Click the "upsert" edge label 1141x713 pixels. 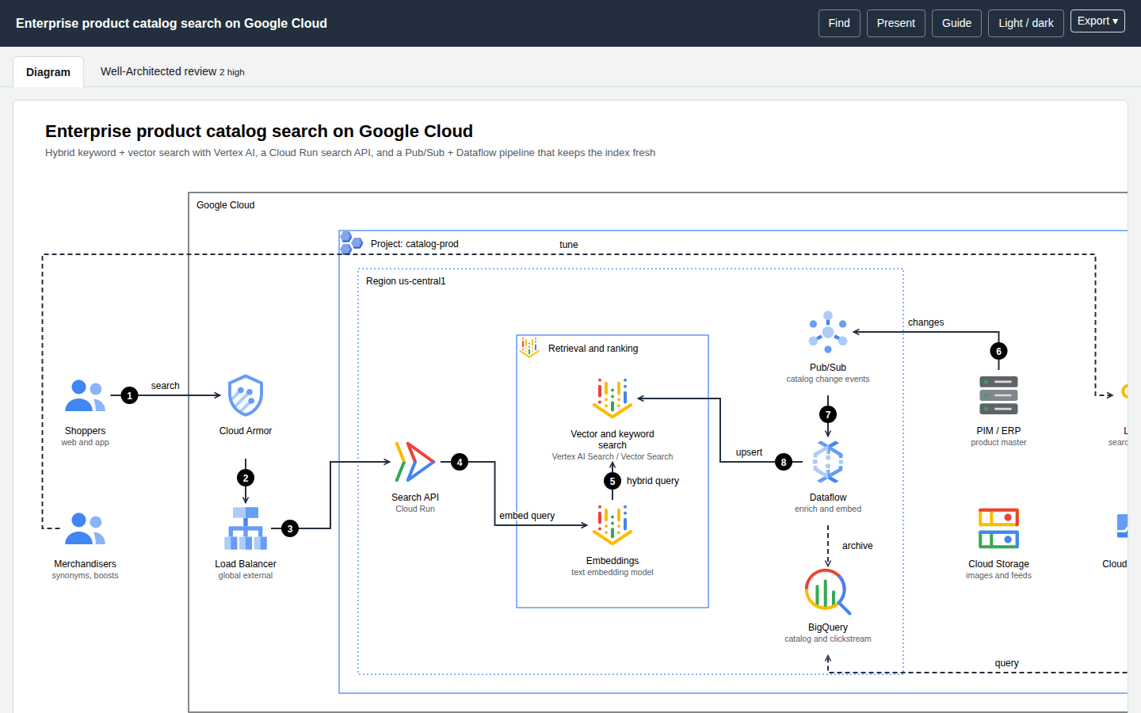coord(749,452)
